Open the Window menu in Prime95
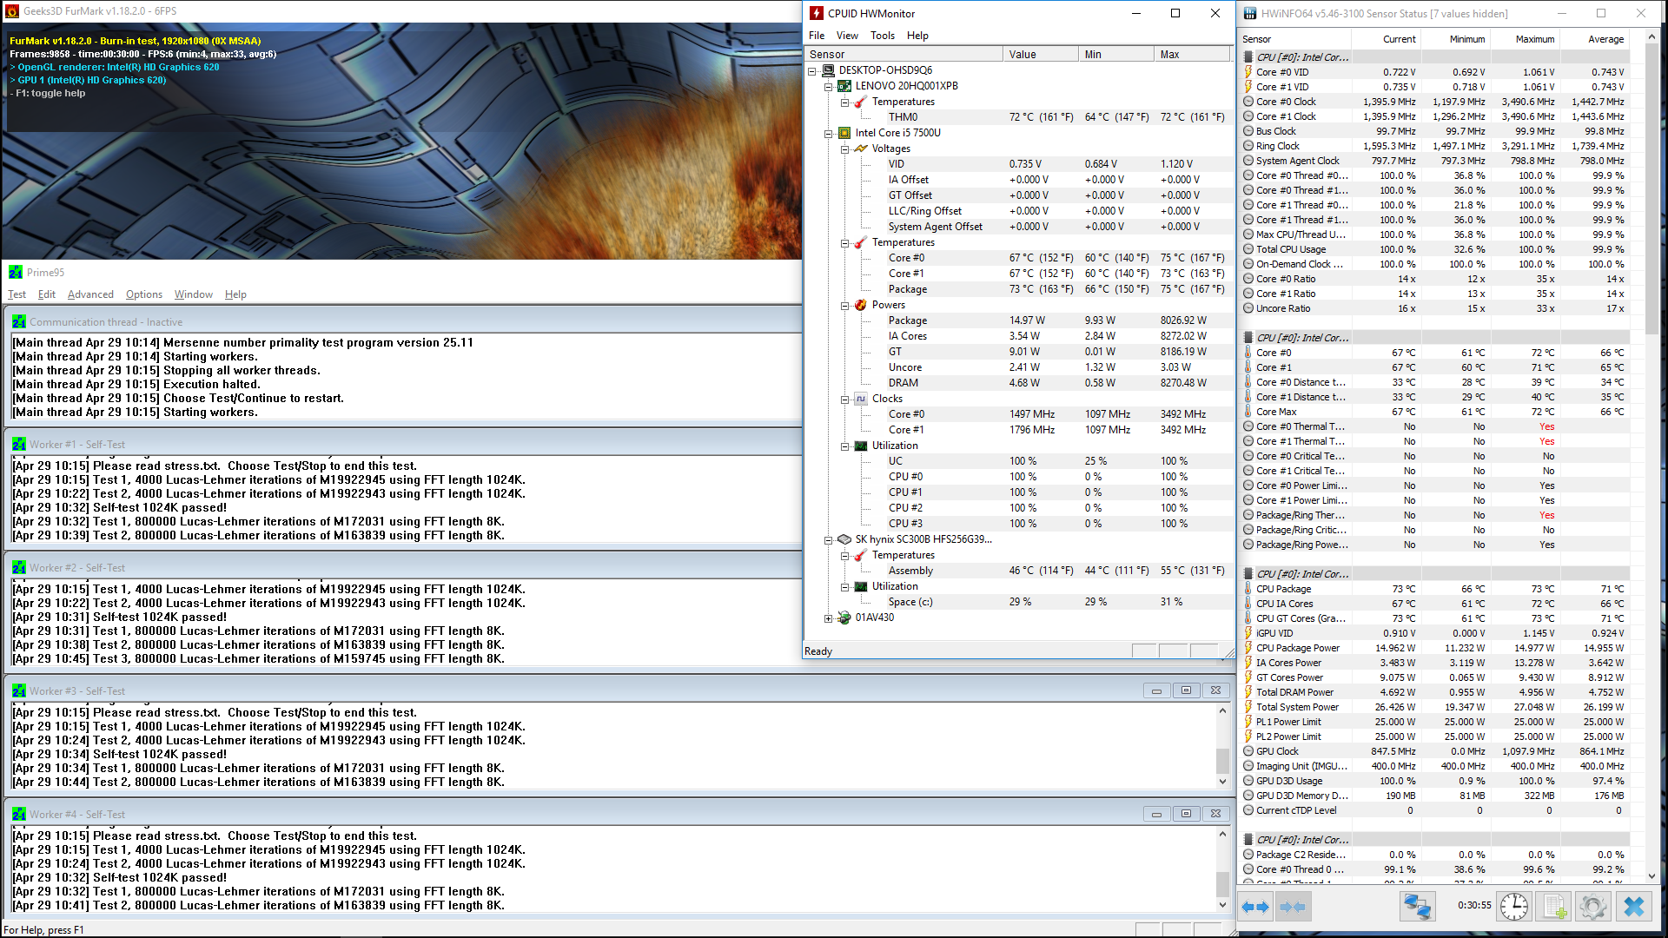Viewport: 1668px width, 938px height. [x=193, y=294]
